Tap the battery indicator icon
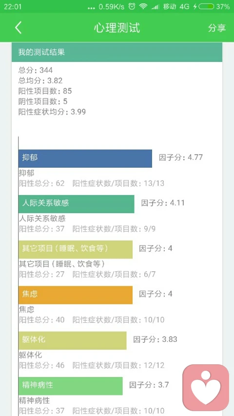Screen dimensions: 234x416 point(206,7)
